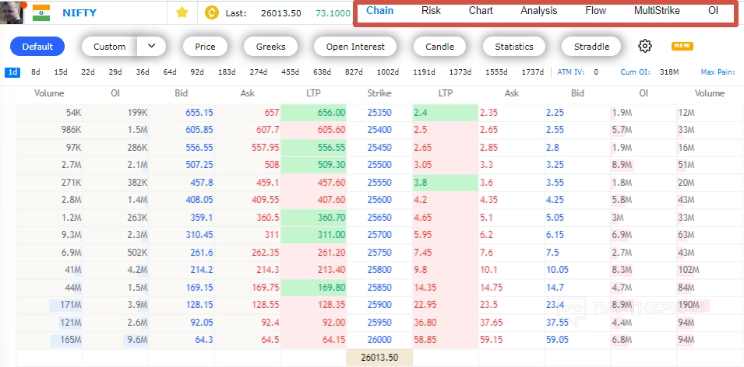Select the Custom layout option
The height and width of the screenshot is (367, 744).
(109, 46)
